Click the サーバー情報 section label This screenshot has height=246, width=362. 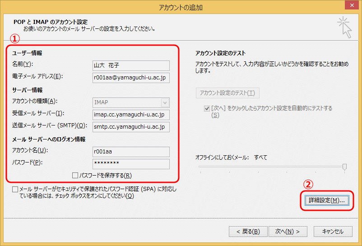pos(27,90)
